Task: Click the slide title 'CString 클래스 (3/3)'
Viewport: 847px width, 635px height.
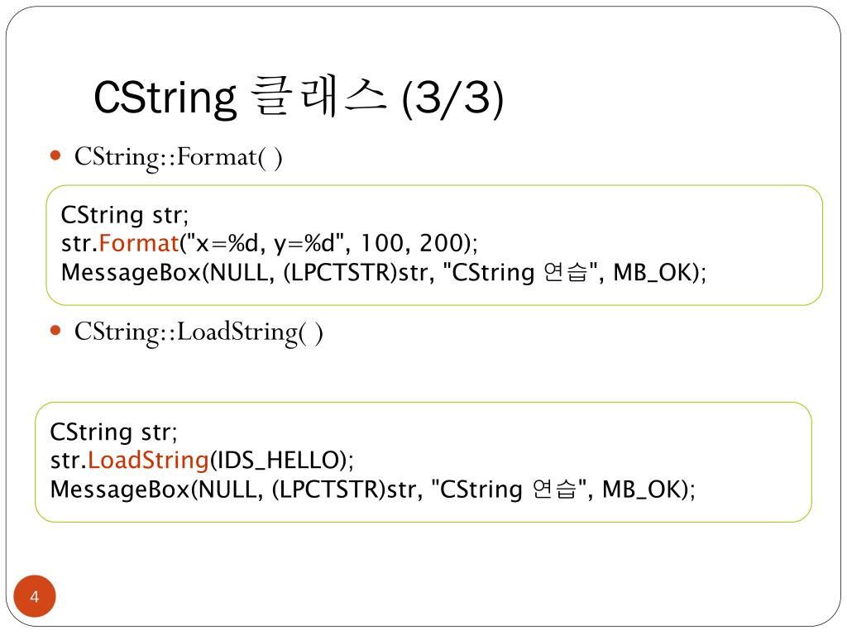Action: [299, 98]
